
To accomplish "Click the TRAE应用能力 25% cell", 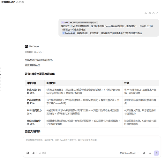I will pos(35,112).
